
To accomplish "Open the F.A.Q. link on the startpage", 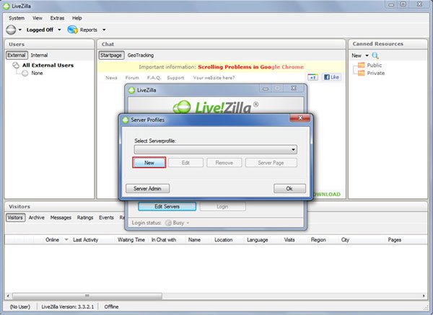I will pyautogui.click(x=154, y=78).
